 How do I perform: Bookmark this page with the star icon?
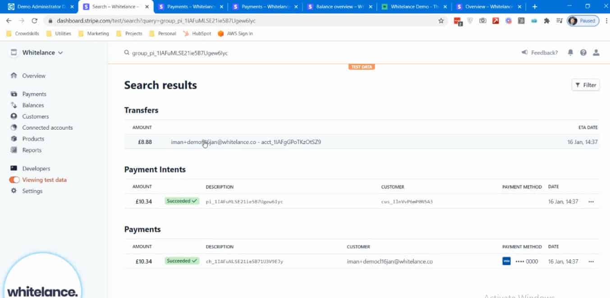[x=441, y=21]
